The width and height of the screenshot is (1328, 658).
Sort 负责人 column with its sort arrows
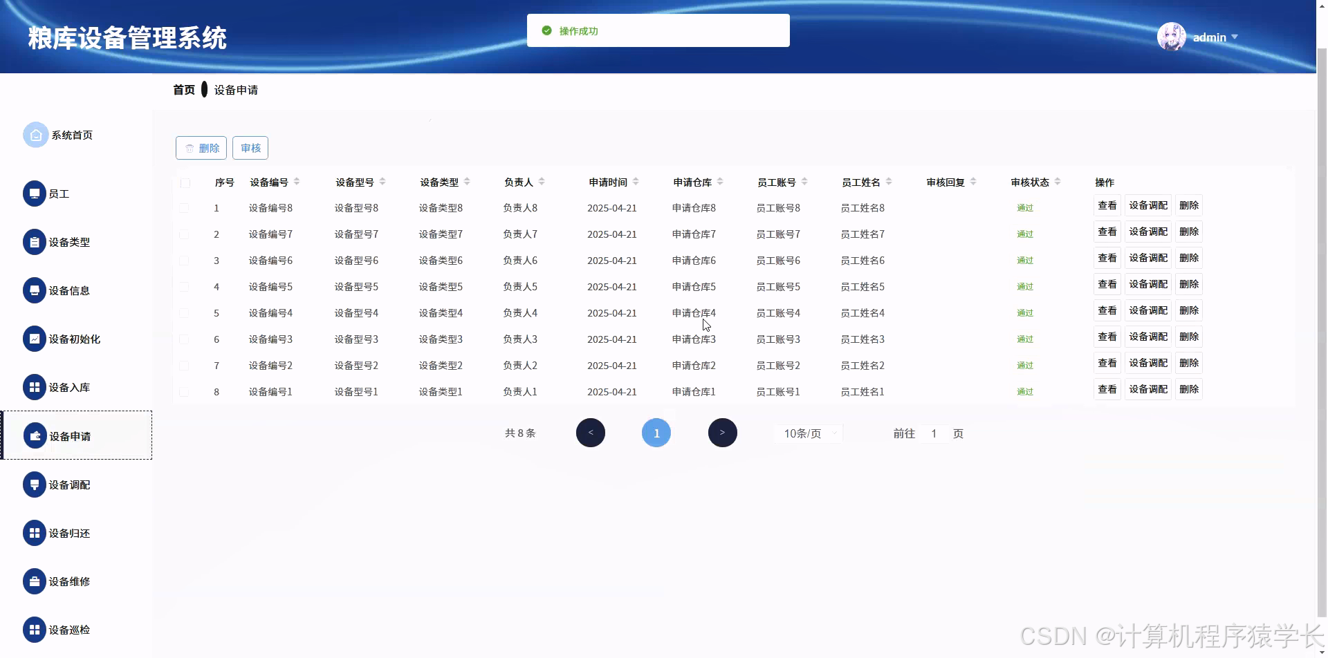coord(542,182)
